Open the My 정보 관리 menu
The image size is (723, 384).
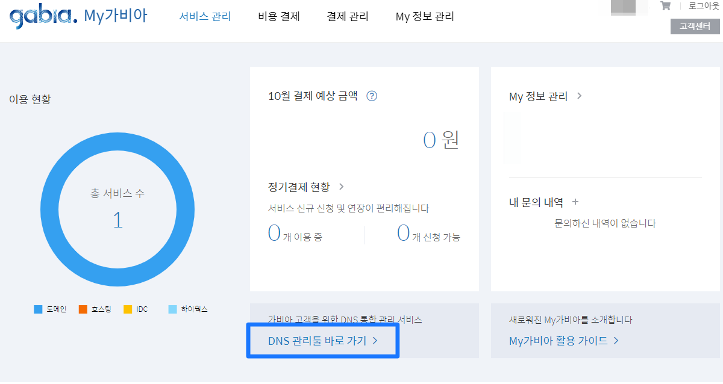424,16
